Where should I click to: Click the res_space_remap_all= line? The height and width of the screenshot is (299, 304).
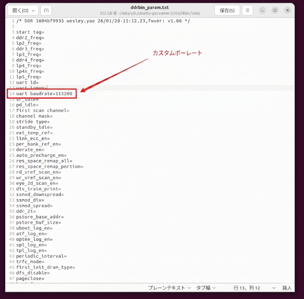pos(44,161)
